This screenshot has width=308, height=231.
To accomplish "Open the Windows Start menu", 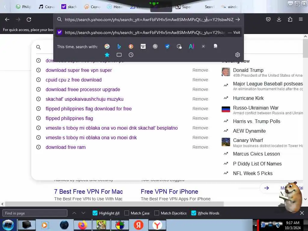I will point(8,225).
